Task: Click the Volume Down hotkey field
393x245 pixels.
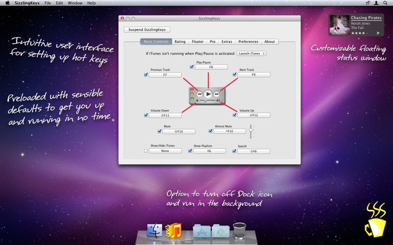Action: tap(165, 116)
